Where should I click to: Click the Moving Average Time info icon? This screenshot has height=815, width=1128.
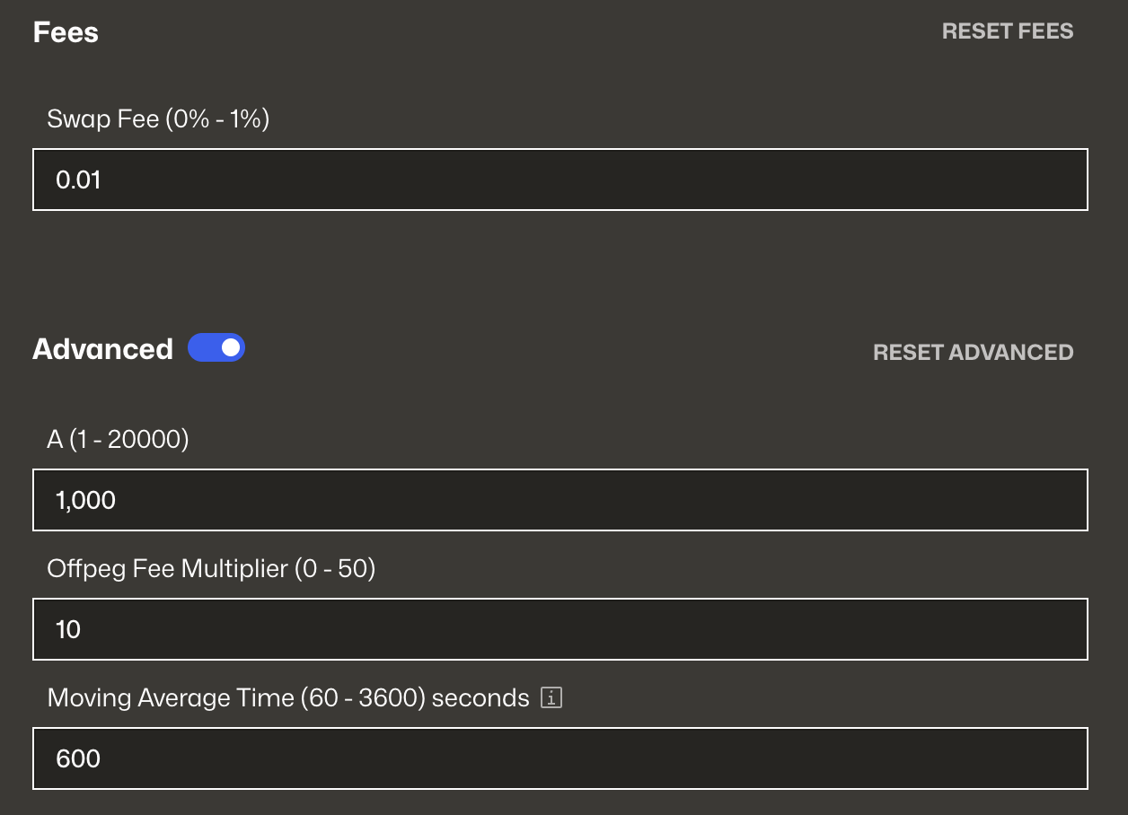click(x=551, y=697)
